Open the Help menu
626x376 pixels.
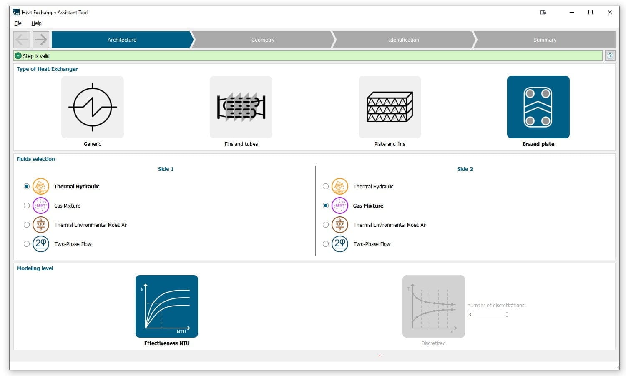[x=37, y=23]
